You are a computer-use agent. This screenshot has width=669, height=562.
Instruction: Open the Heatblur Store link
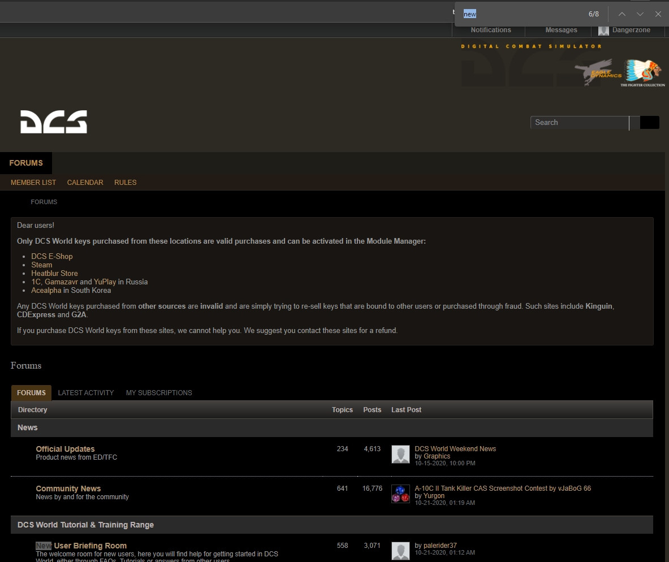(54, 274)
